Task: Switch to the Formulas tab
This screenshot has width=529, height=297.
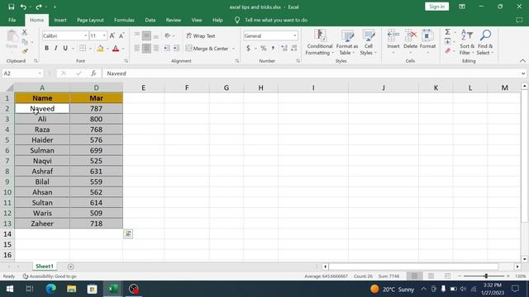Action: click(x=124, y=20)
